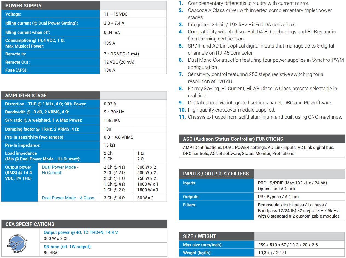Select the "1500 W x 1" output power

click(148, 190)
